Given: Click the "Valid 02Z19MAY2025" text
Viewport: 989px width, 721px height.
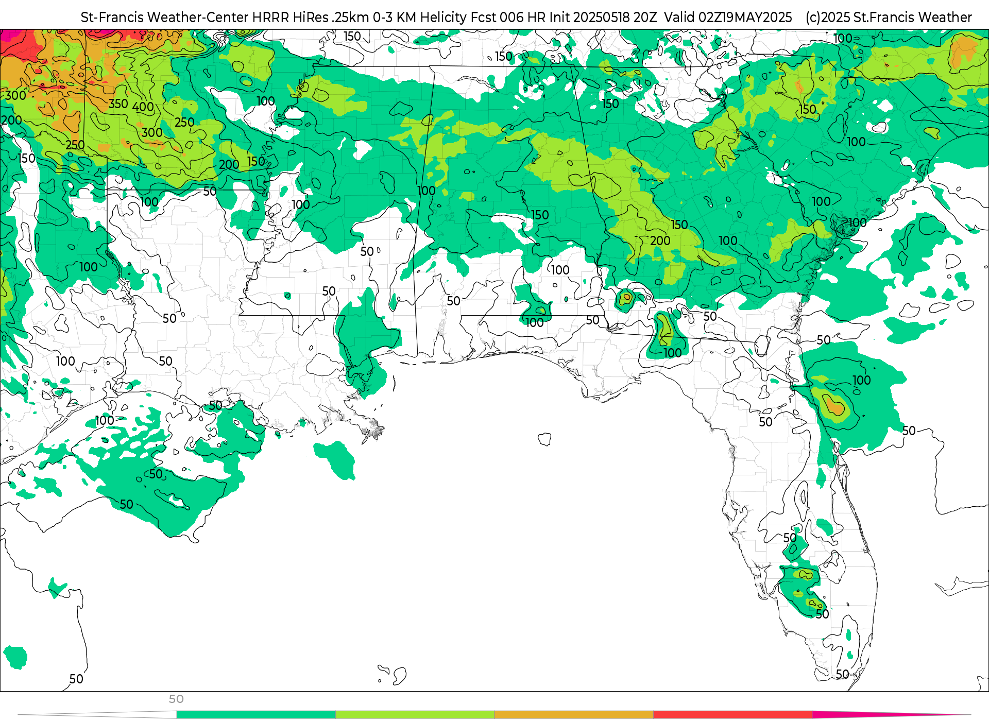Looking at the screenshot, I should point(728,18).
